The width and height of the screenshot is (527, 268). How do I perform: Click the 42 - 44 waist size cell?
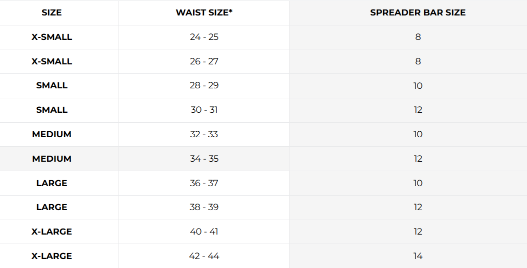click(x=204, y=256)
